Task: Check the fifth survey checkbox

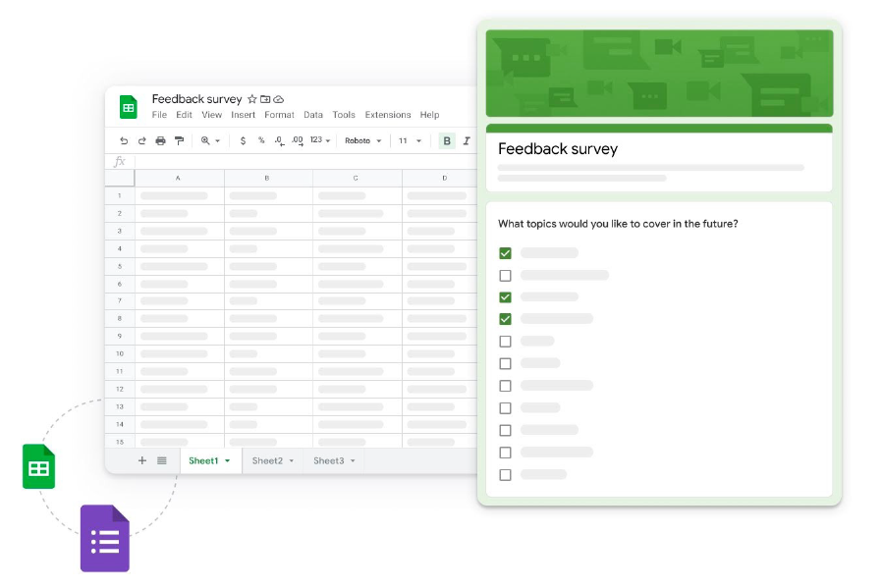Action: coord(505,342)
